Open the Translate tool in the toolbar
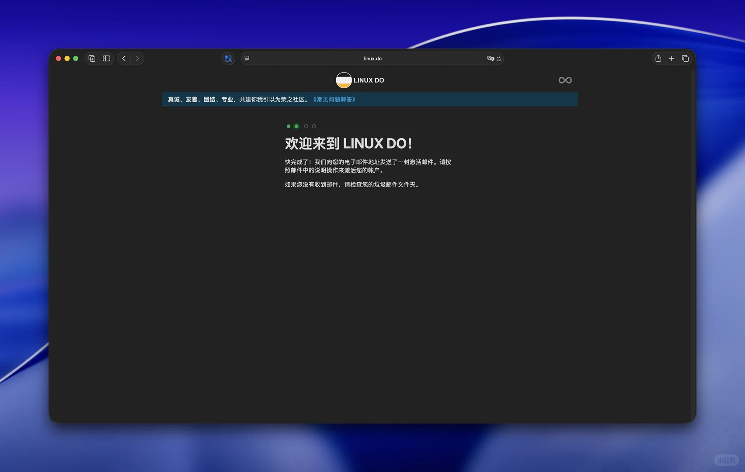Viewport: 745px width, 472px height. click(x=228, y=58)
